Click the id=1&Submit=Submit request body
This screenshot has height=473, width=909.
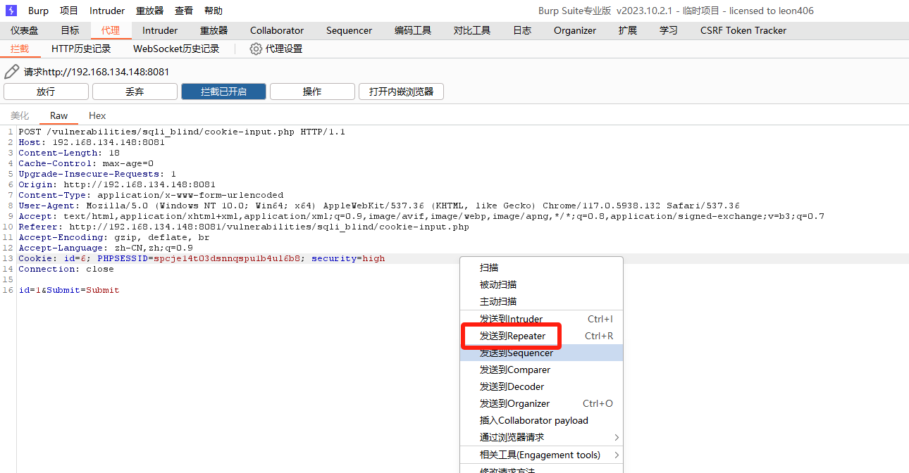point(69,290)
